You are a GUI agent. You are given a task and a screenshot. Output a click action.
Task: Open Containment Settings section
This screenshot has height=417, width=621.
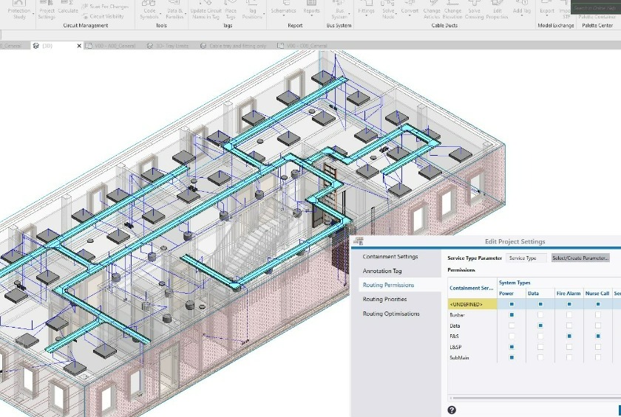(x=390, y=257)
